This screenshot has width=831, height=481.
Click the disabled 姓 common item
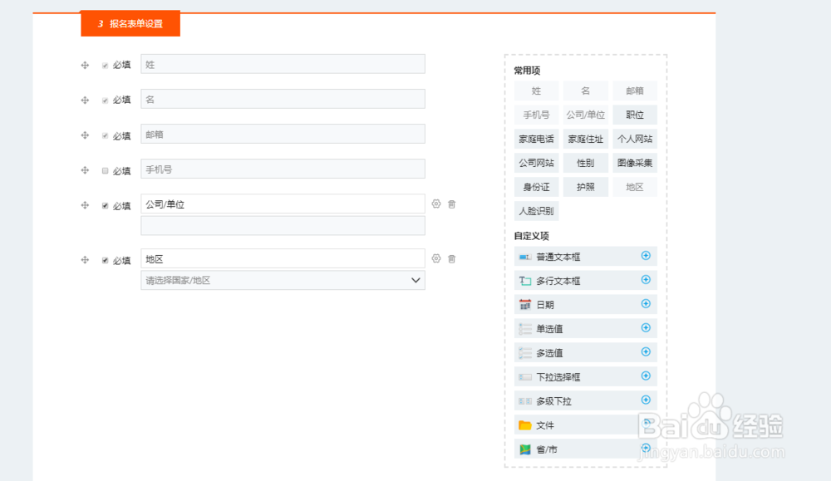tap(536, 91)
